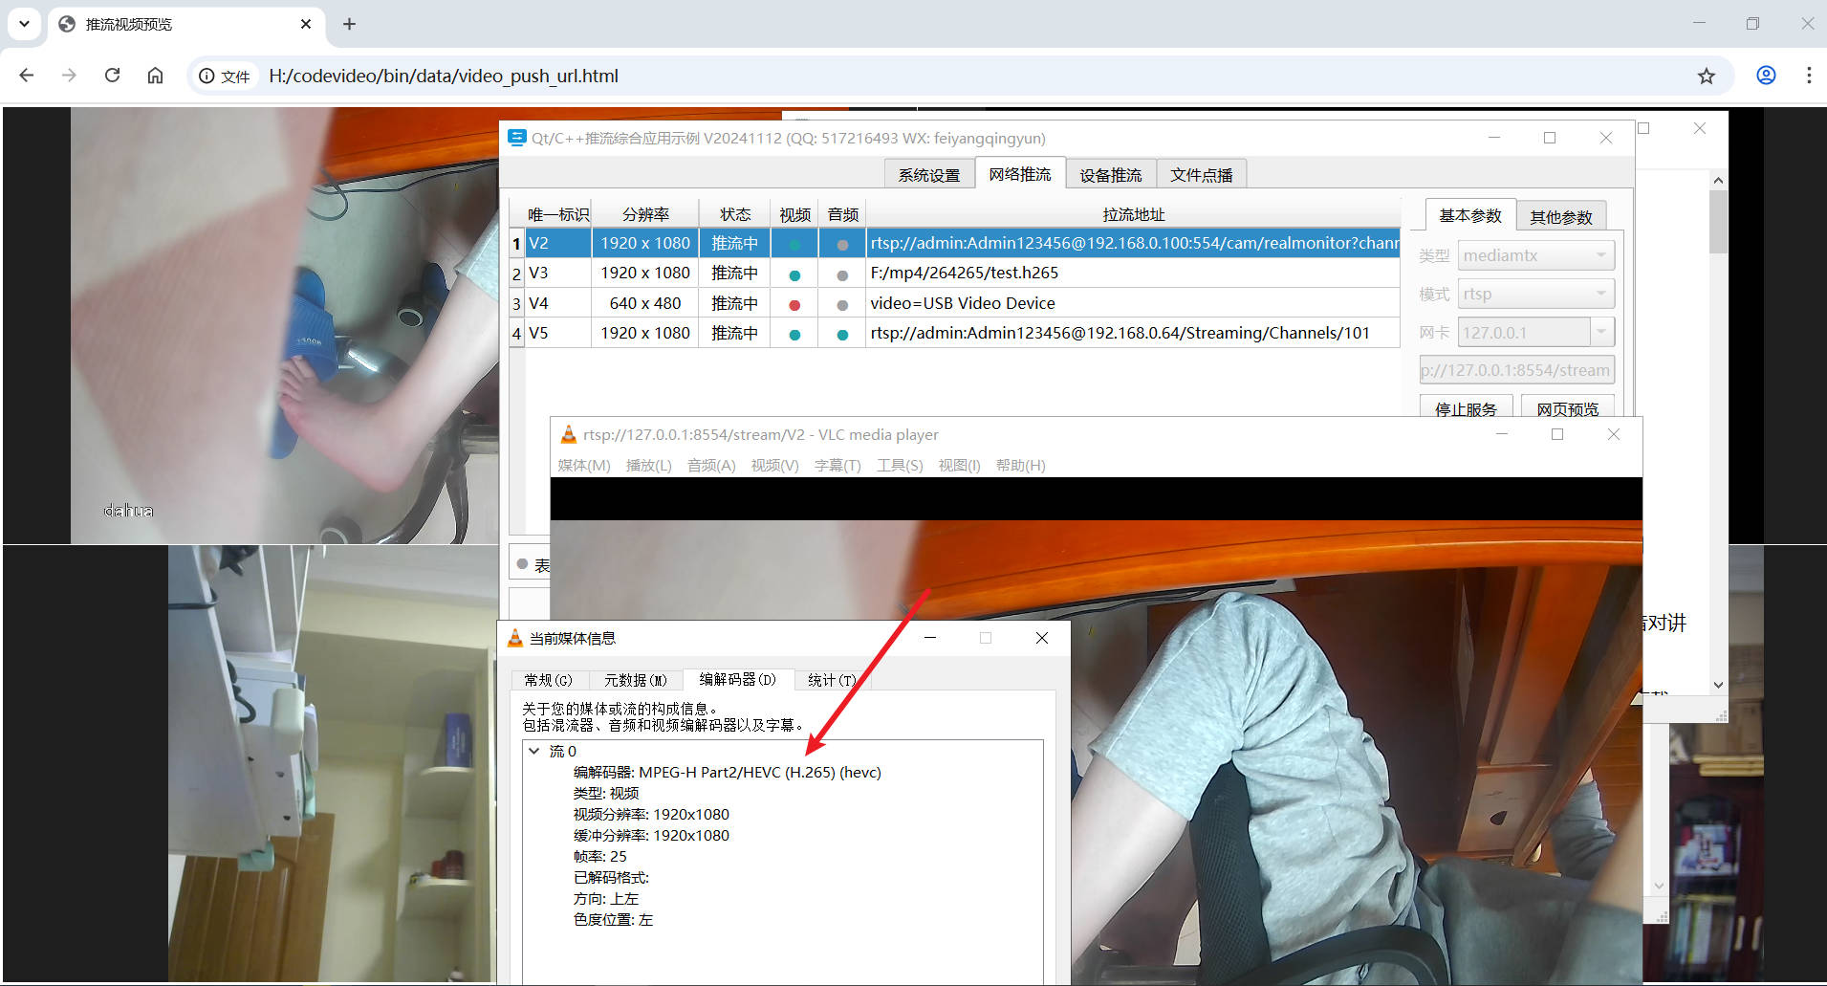Image resolution: width=1827 pixels, height=986 pixels.
Task: Click the 停止服务 button
Action: 1466,406
